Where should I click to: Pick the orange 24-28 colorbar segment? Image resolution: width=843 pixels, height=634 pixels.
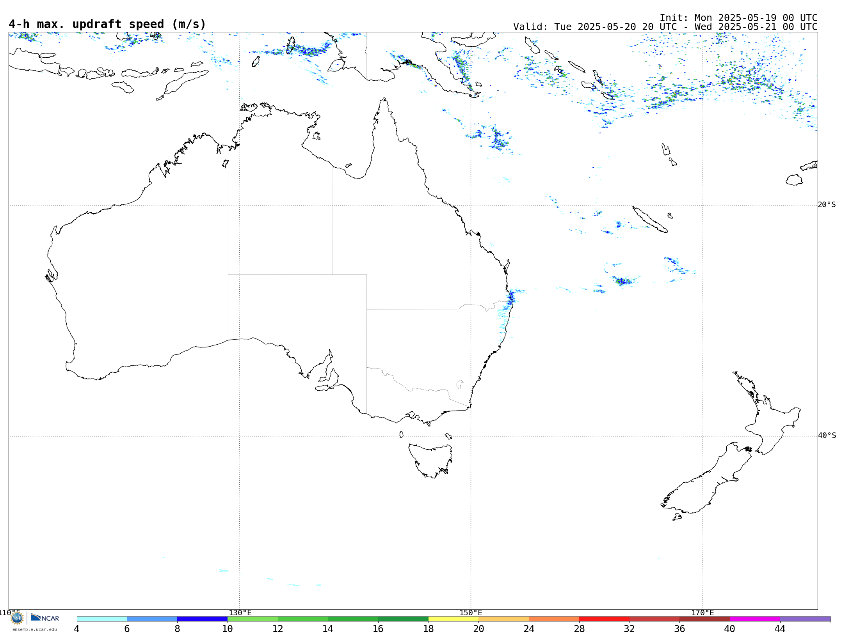pos(554,619)
